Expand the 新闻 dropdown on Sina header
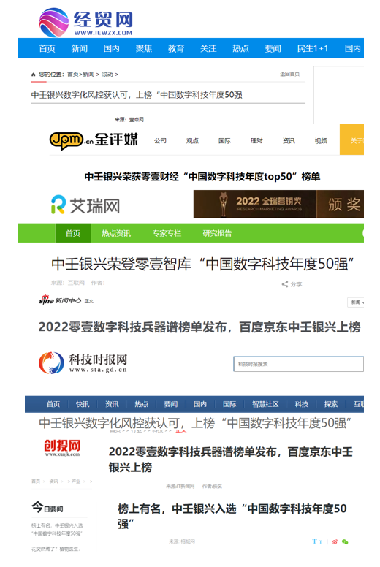 point(356,302)
